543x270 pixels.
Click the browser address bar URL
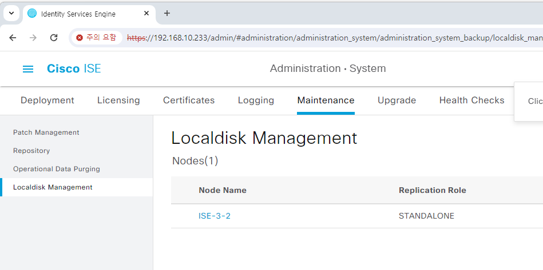(334, 38)
